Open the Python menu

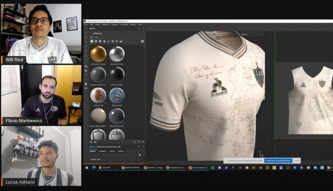tap(133, 25)
